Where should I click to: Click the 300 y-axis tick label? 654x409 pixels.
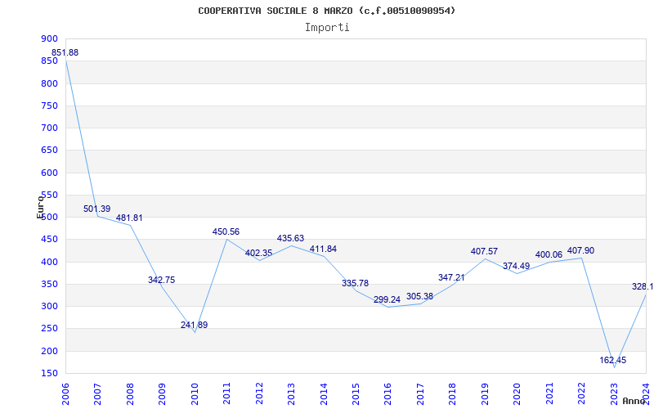coord(49,306)
